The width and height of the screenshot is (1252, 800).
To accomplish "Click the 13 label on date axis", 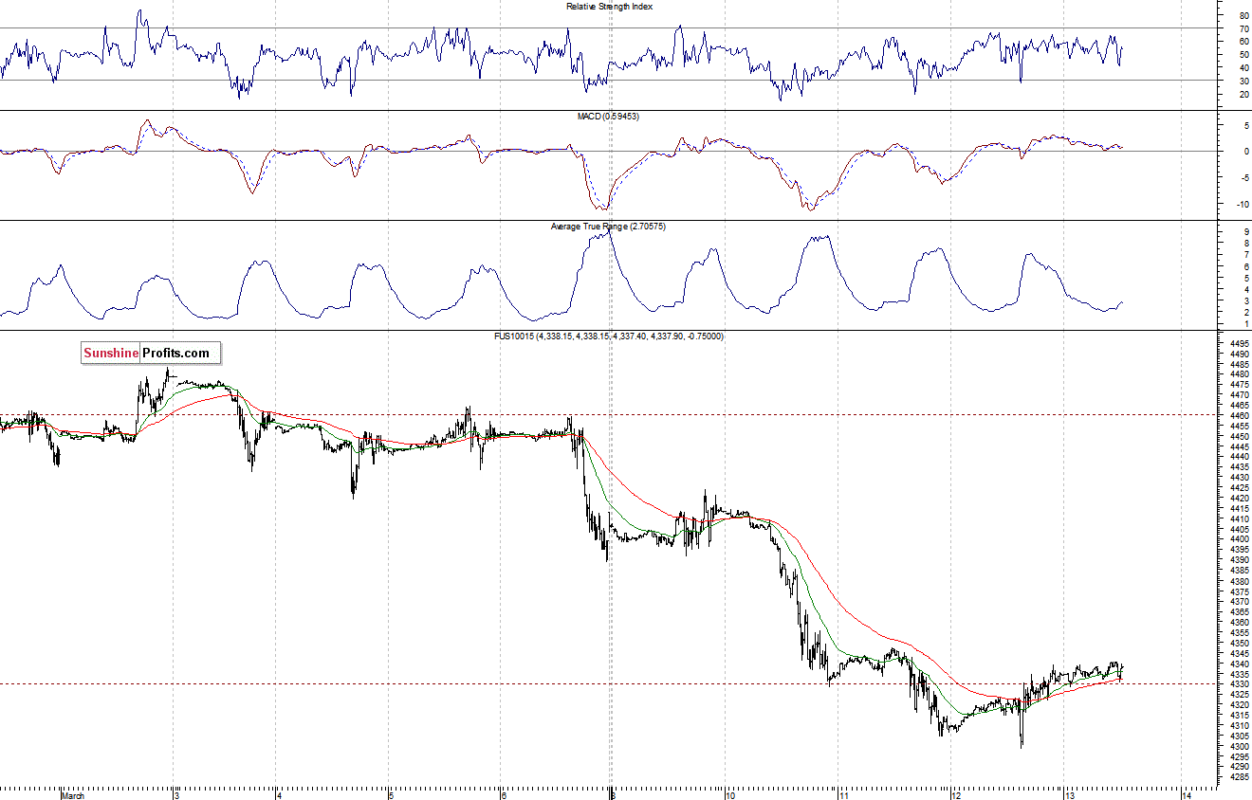I will click(1069, 795).
